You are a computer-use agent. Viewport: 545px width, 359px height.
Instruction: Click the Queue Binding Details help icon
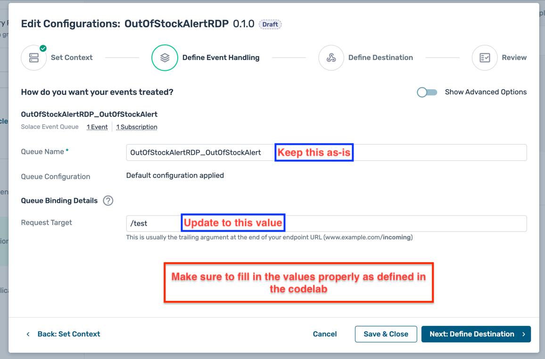pyautogui.click(x=108, y=200)
